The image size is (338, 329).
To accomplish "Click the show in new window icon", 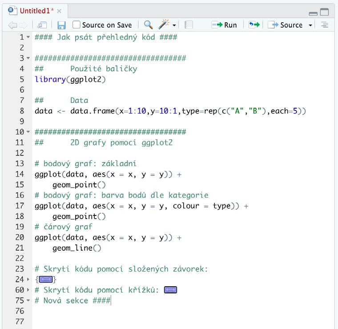I will [42, 25].
